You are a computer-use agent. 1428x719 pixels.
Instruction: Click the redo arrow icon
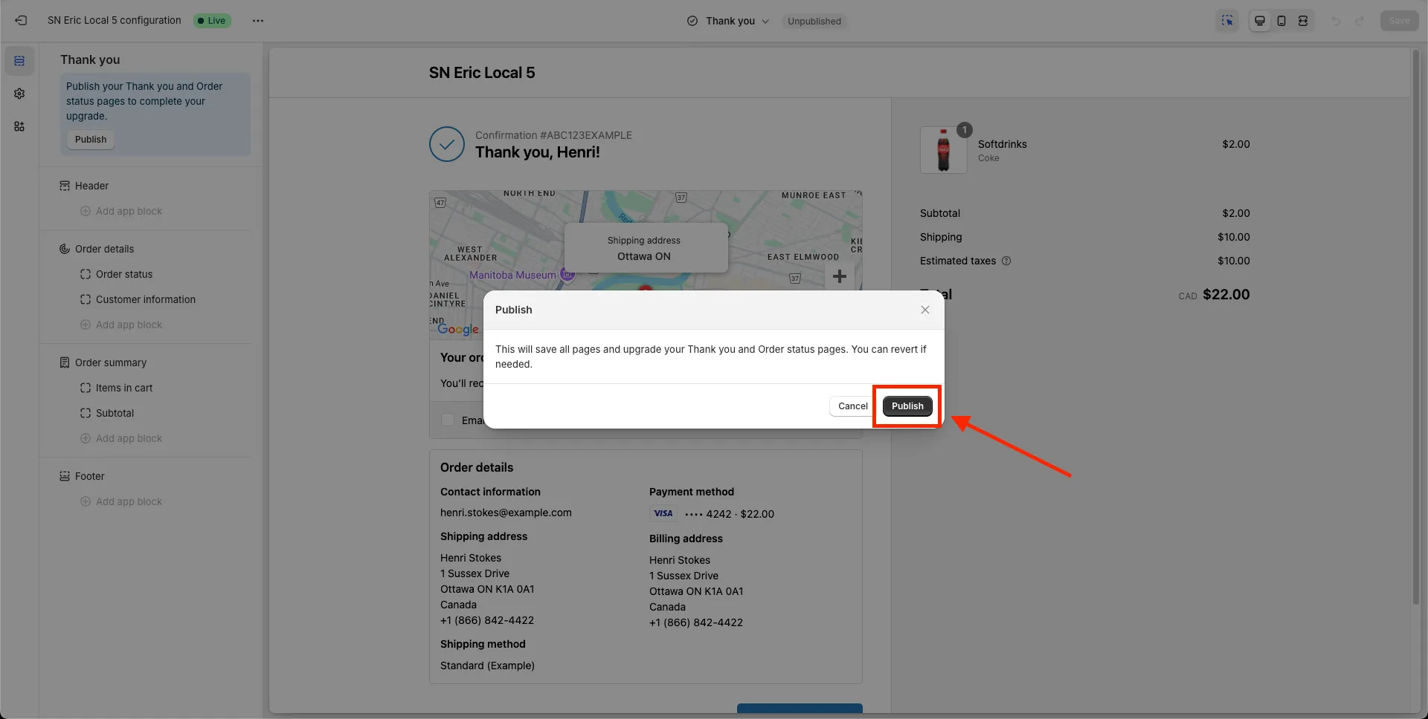(1359, 21)
